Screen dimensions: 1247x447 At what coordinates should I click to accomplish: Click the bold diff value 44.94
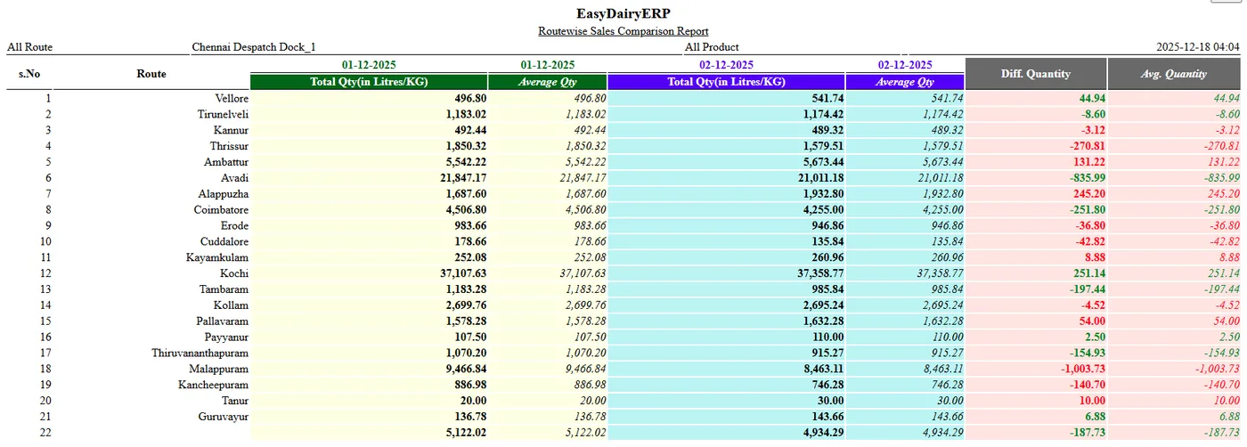point(1092,98)
